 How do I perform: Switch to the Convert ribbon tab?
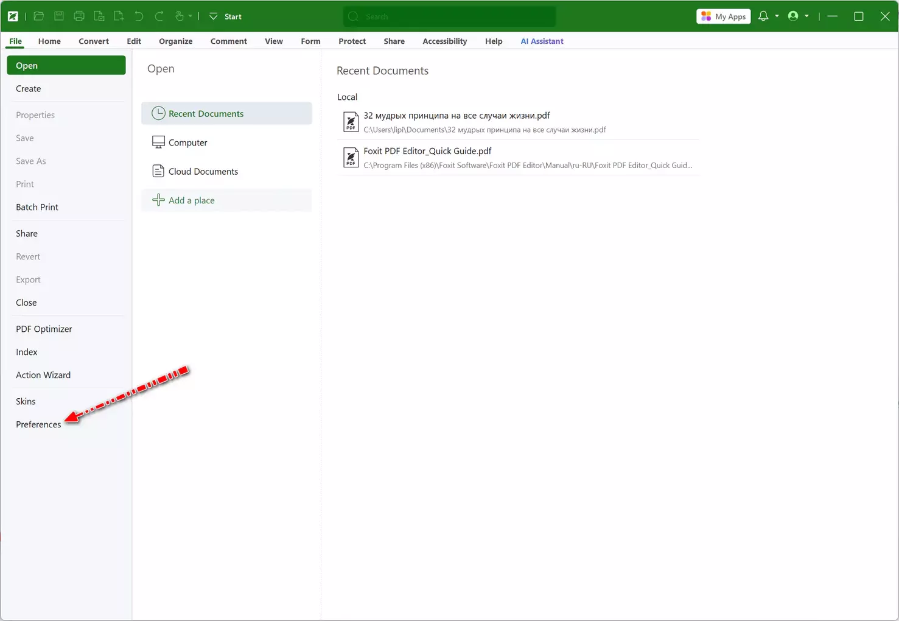coord(94,41)
